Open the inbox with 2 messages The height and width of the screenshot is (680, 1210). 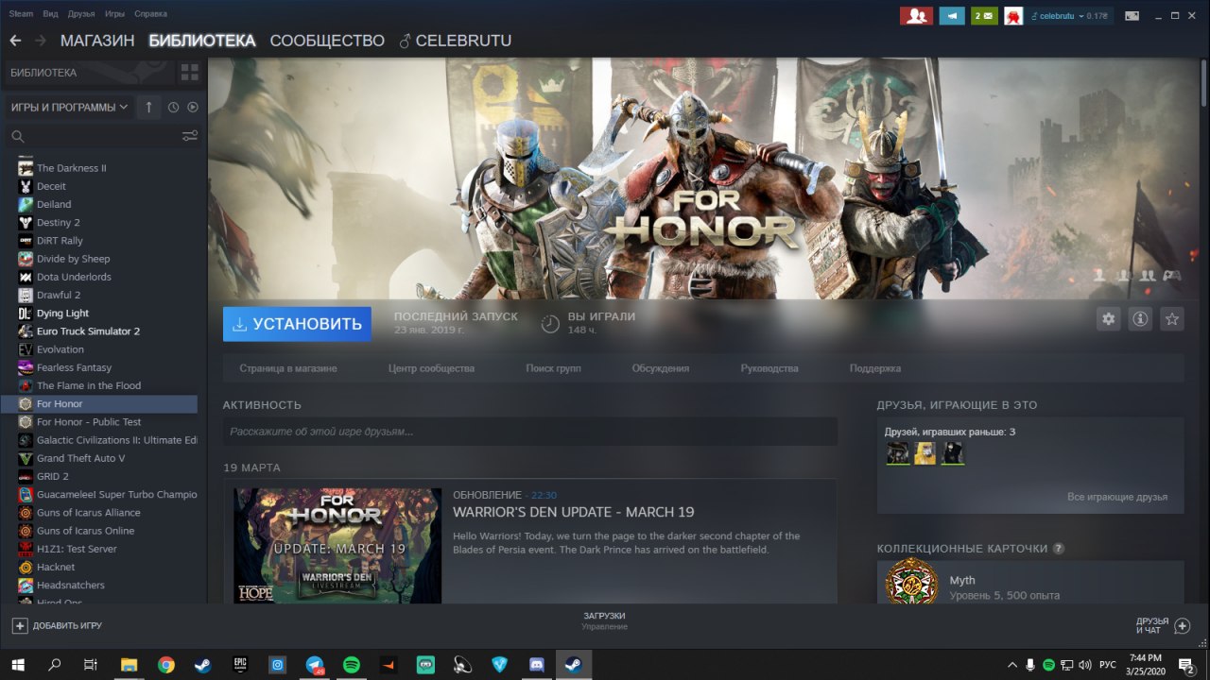coord(984,16)
